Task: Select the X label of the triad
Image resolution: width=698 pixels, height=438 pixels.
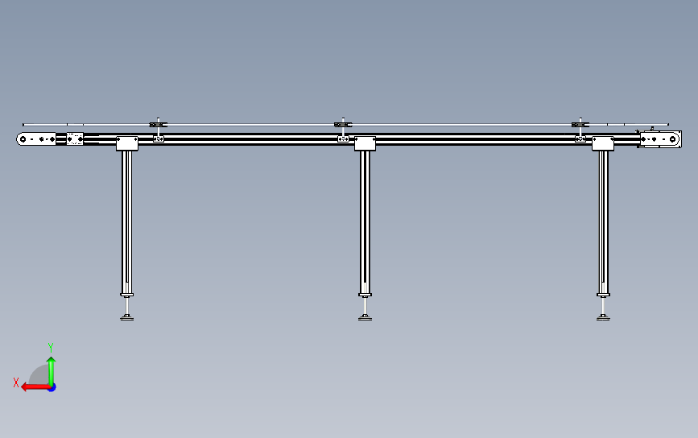Action: click(16, 382)
